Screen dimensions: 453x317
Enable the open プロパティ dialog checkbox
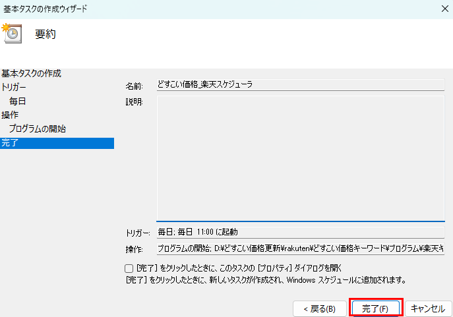pos(129,268)
